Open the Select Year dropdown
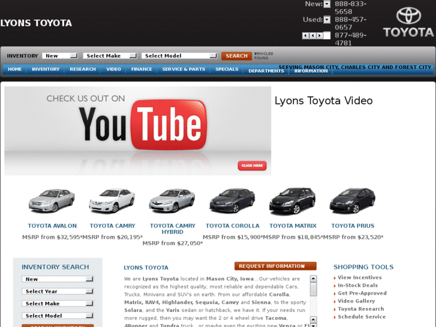Viewport: 436px width, 327px height. [x=58, y=291]
